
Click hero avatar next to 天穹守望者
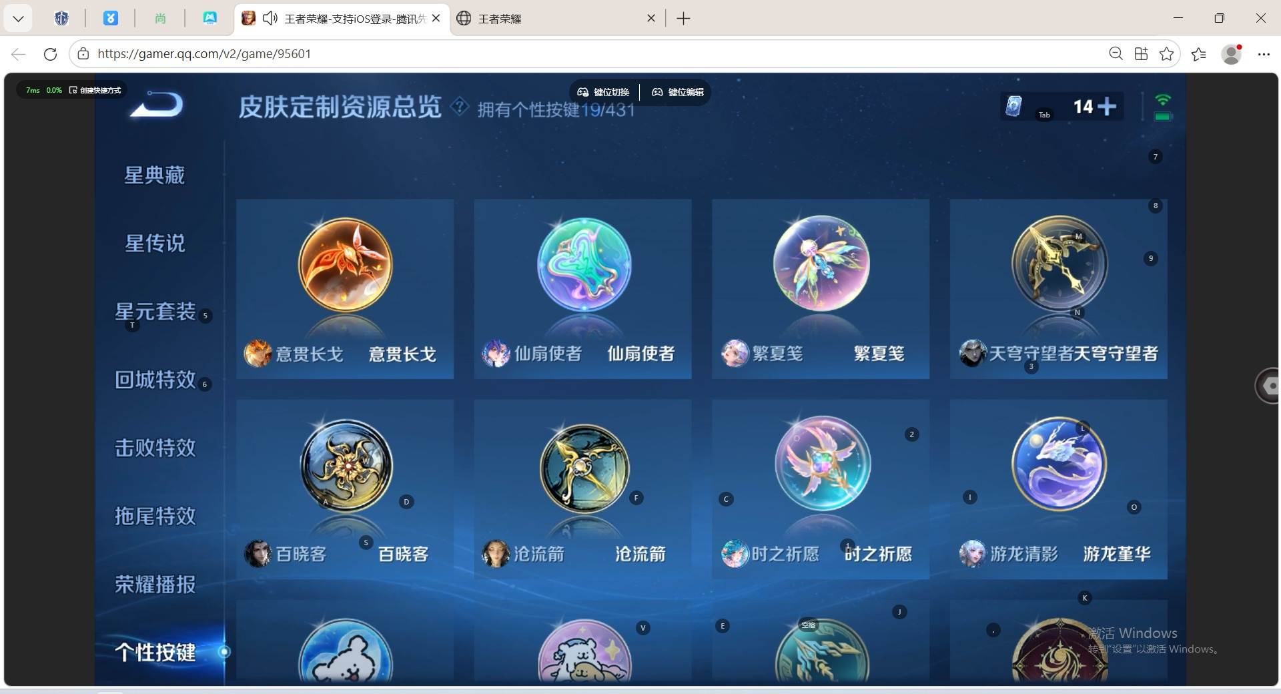tap(973, 353)
